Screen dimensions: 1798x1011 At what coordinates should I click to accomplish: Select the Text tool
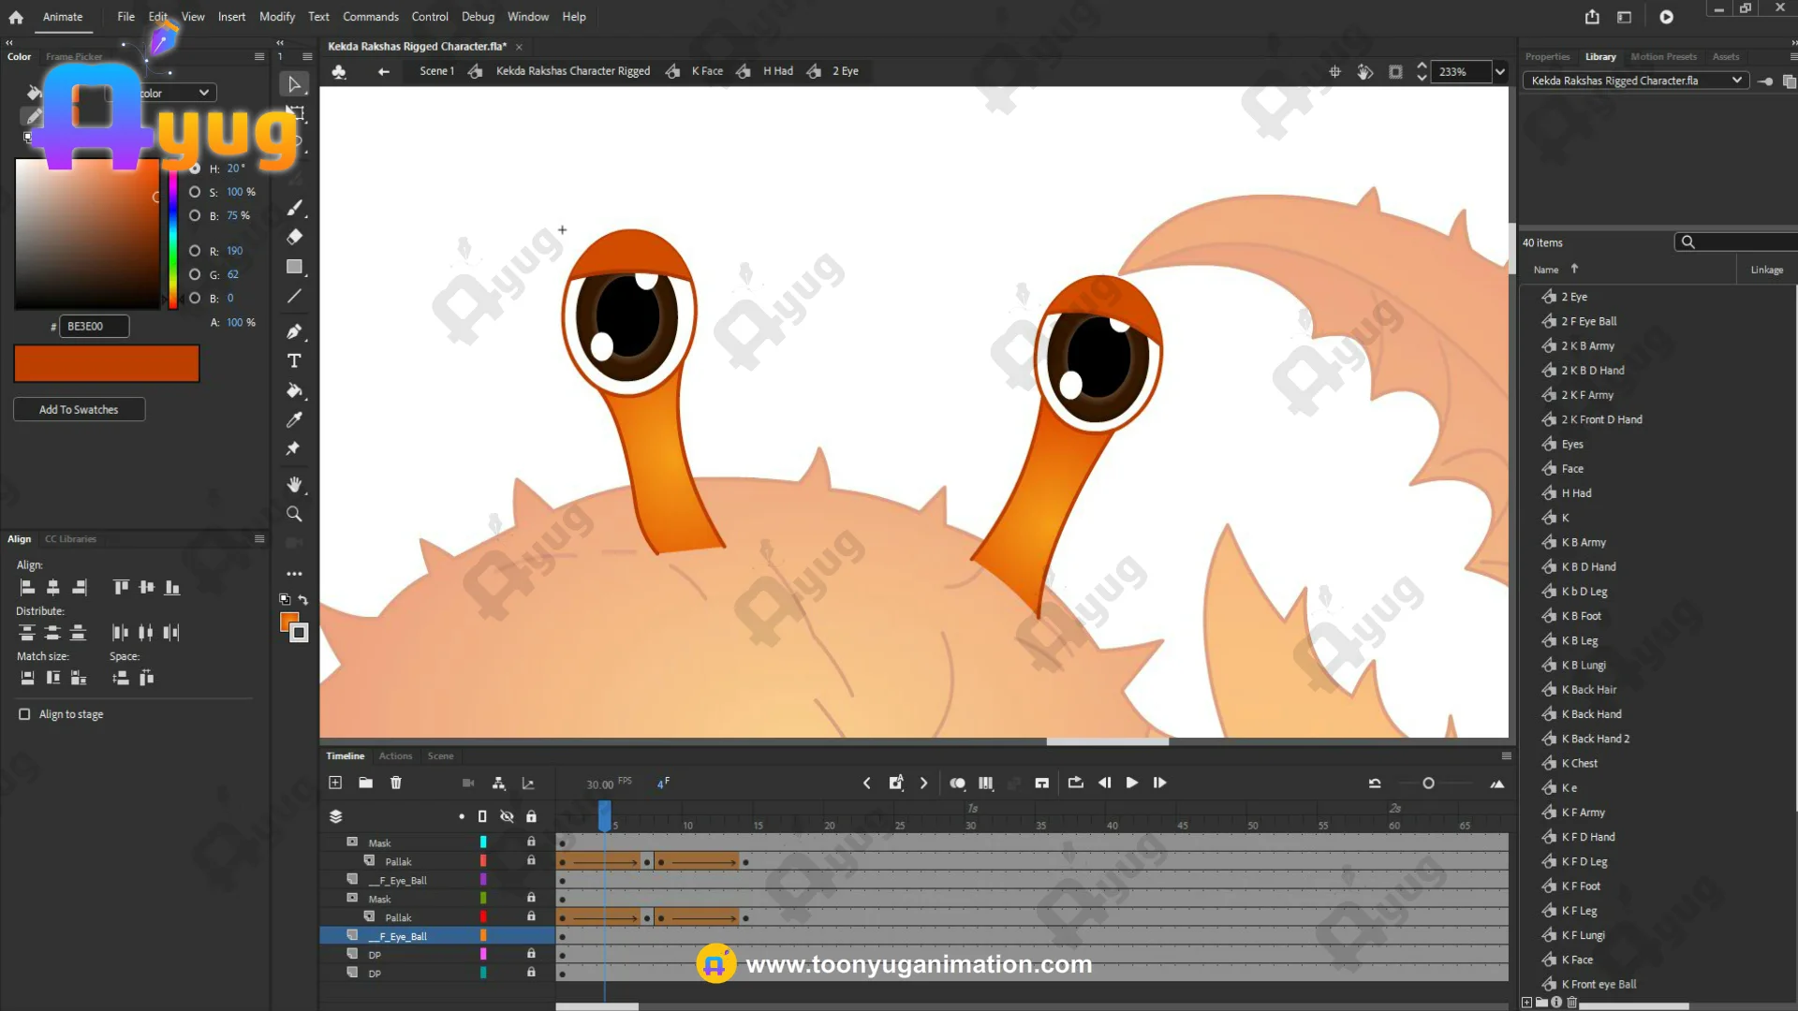294,361
